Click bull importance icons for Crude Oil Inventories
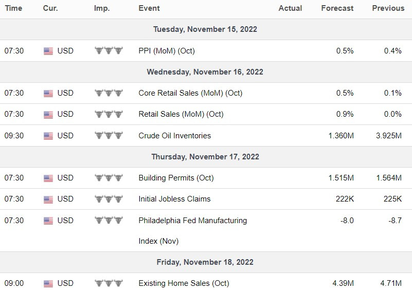412x291 pixels. (109, 136)
